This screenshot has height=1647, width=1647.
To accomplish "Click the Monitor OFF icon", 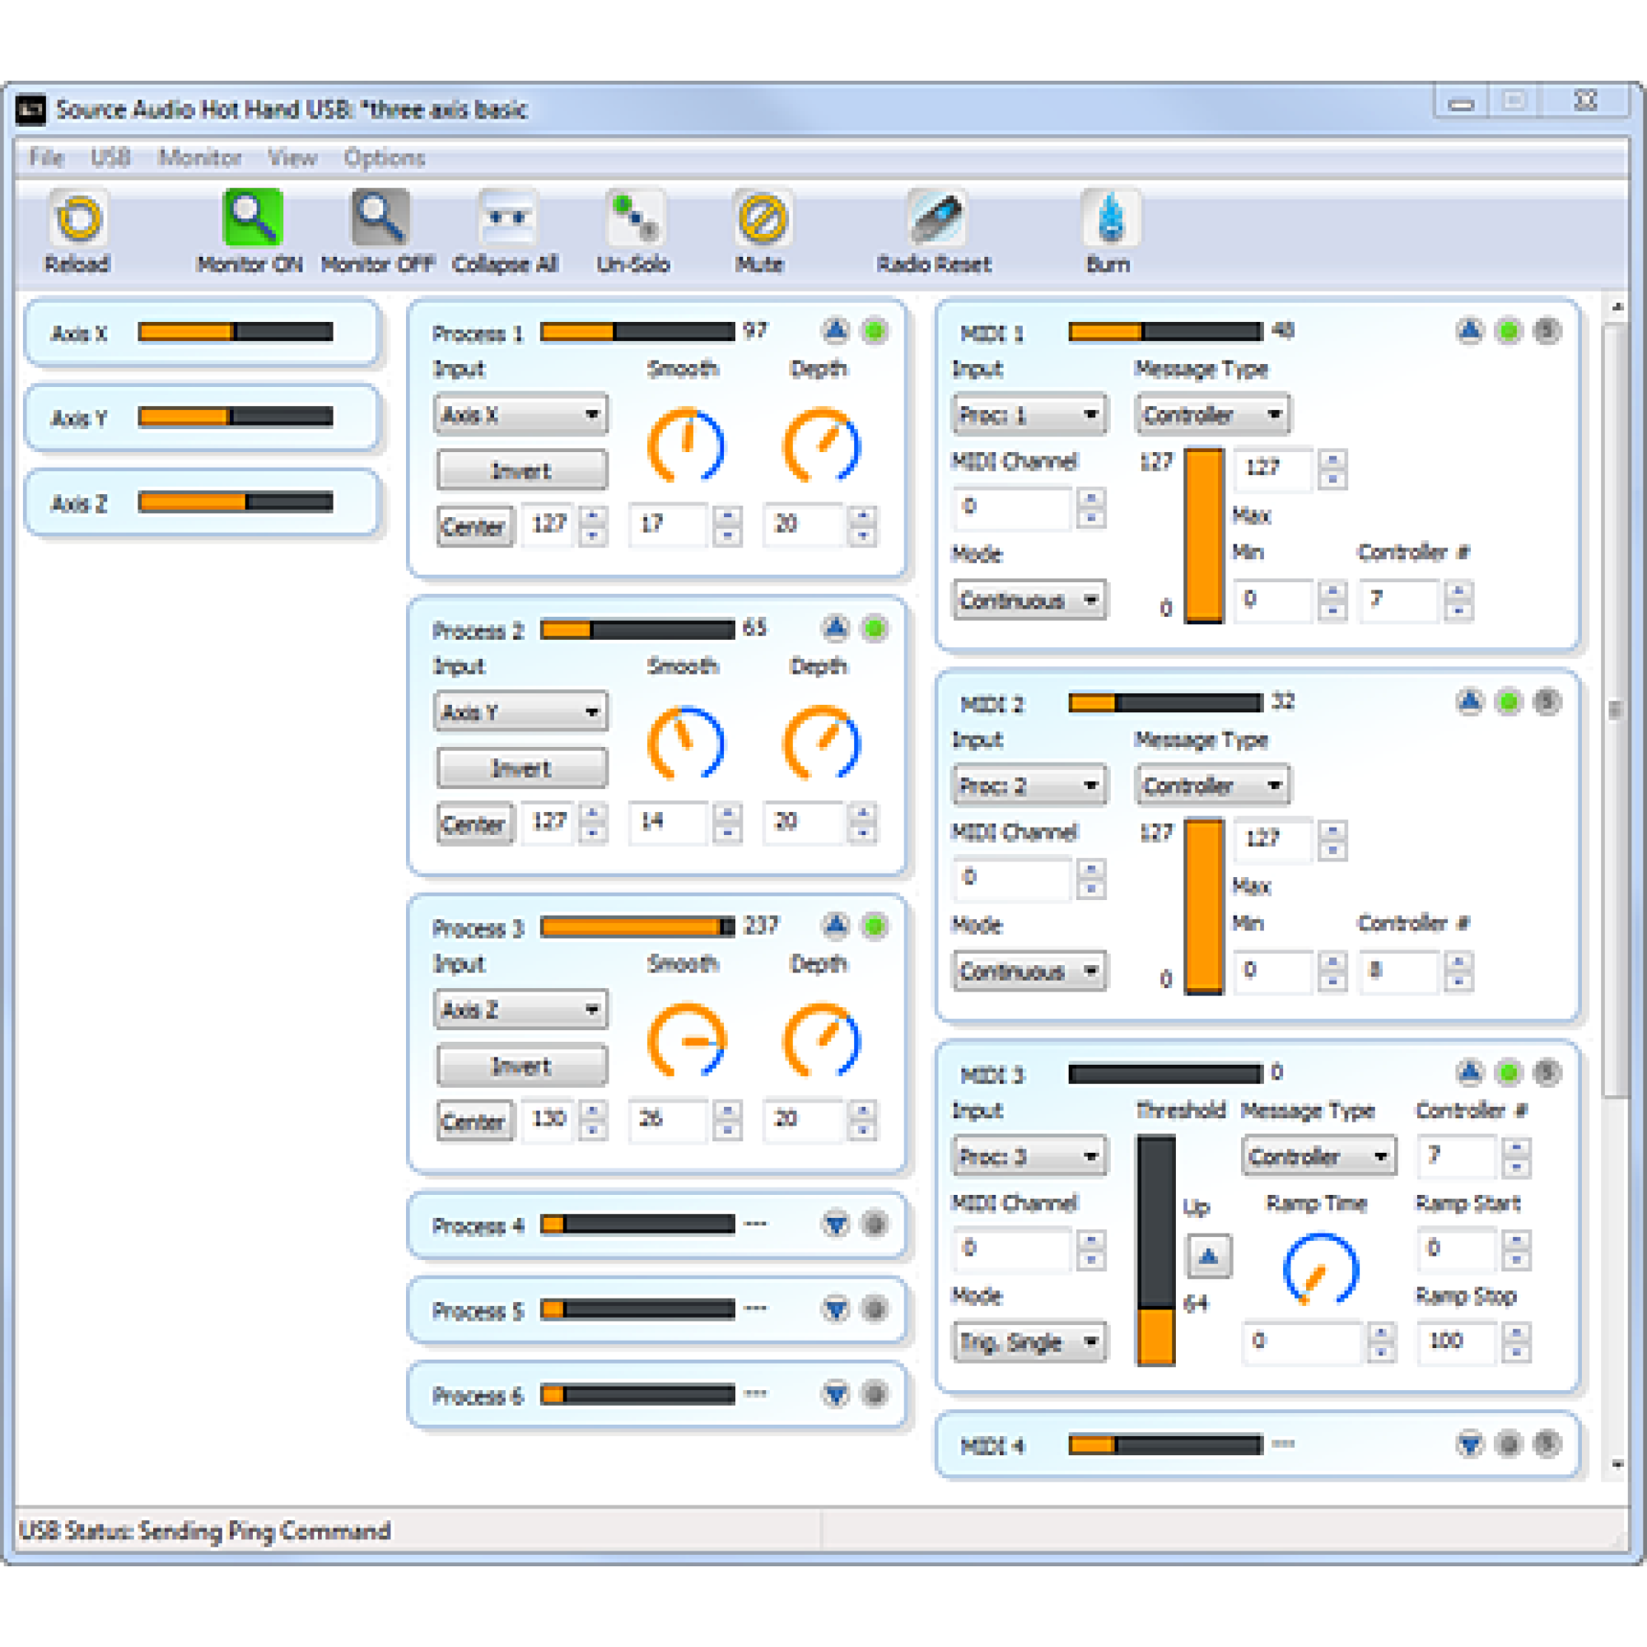I will (380, 219).
